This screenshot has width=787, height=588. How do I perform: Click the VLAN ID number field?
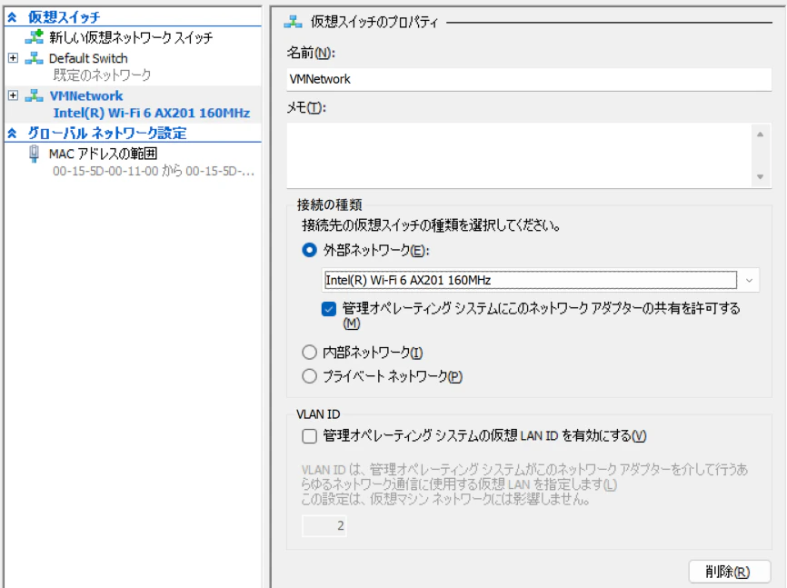click(x=324, y=525)
